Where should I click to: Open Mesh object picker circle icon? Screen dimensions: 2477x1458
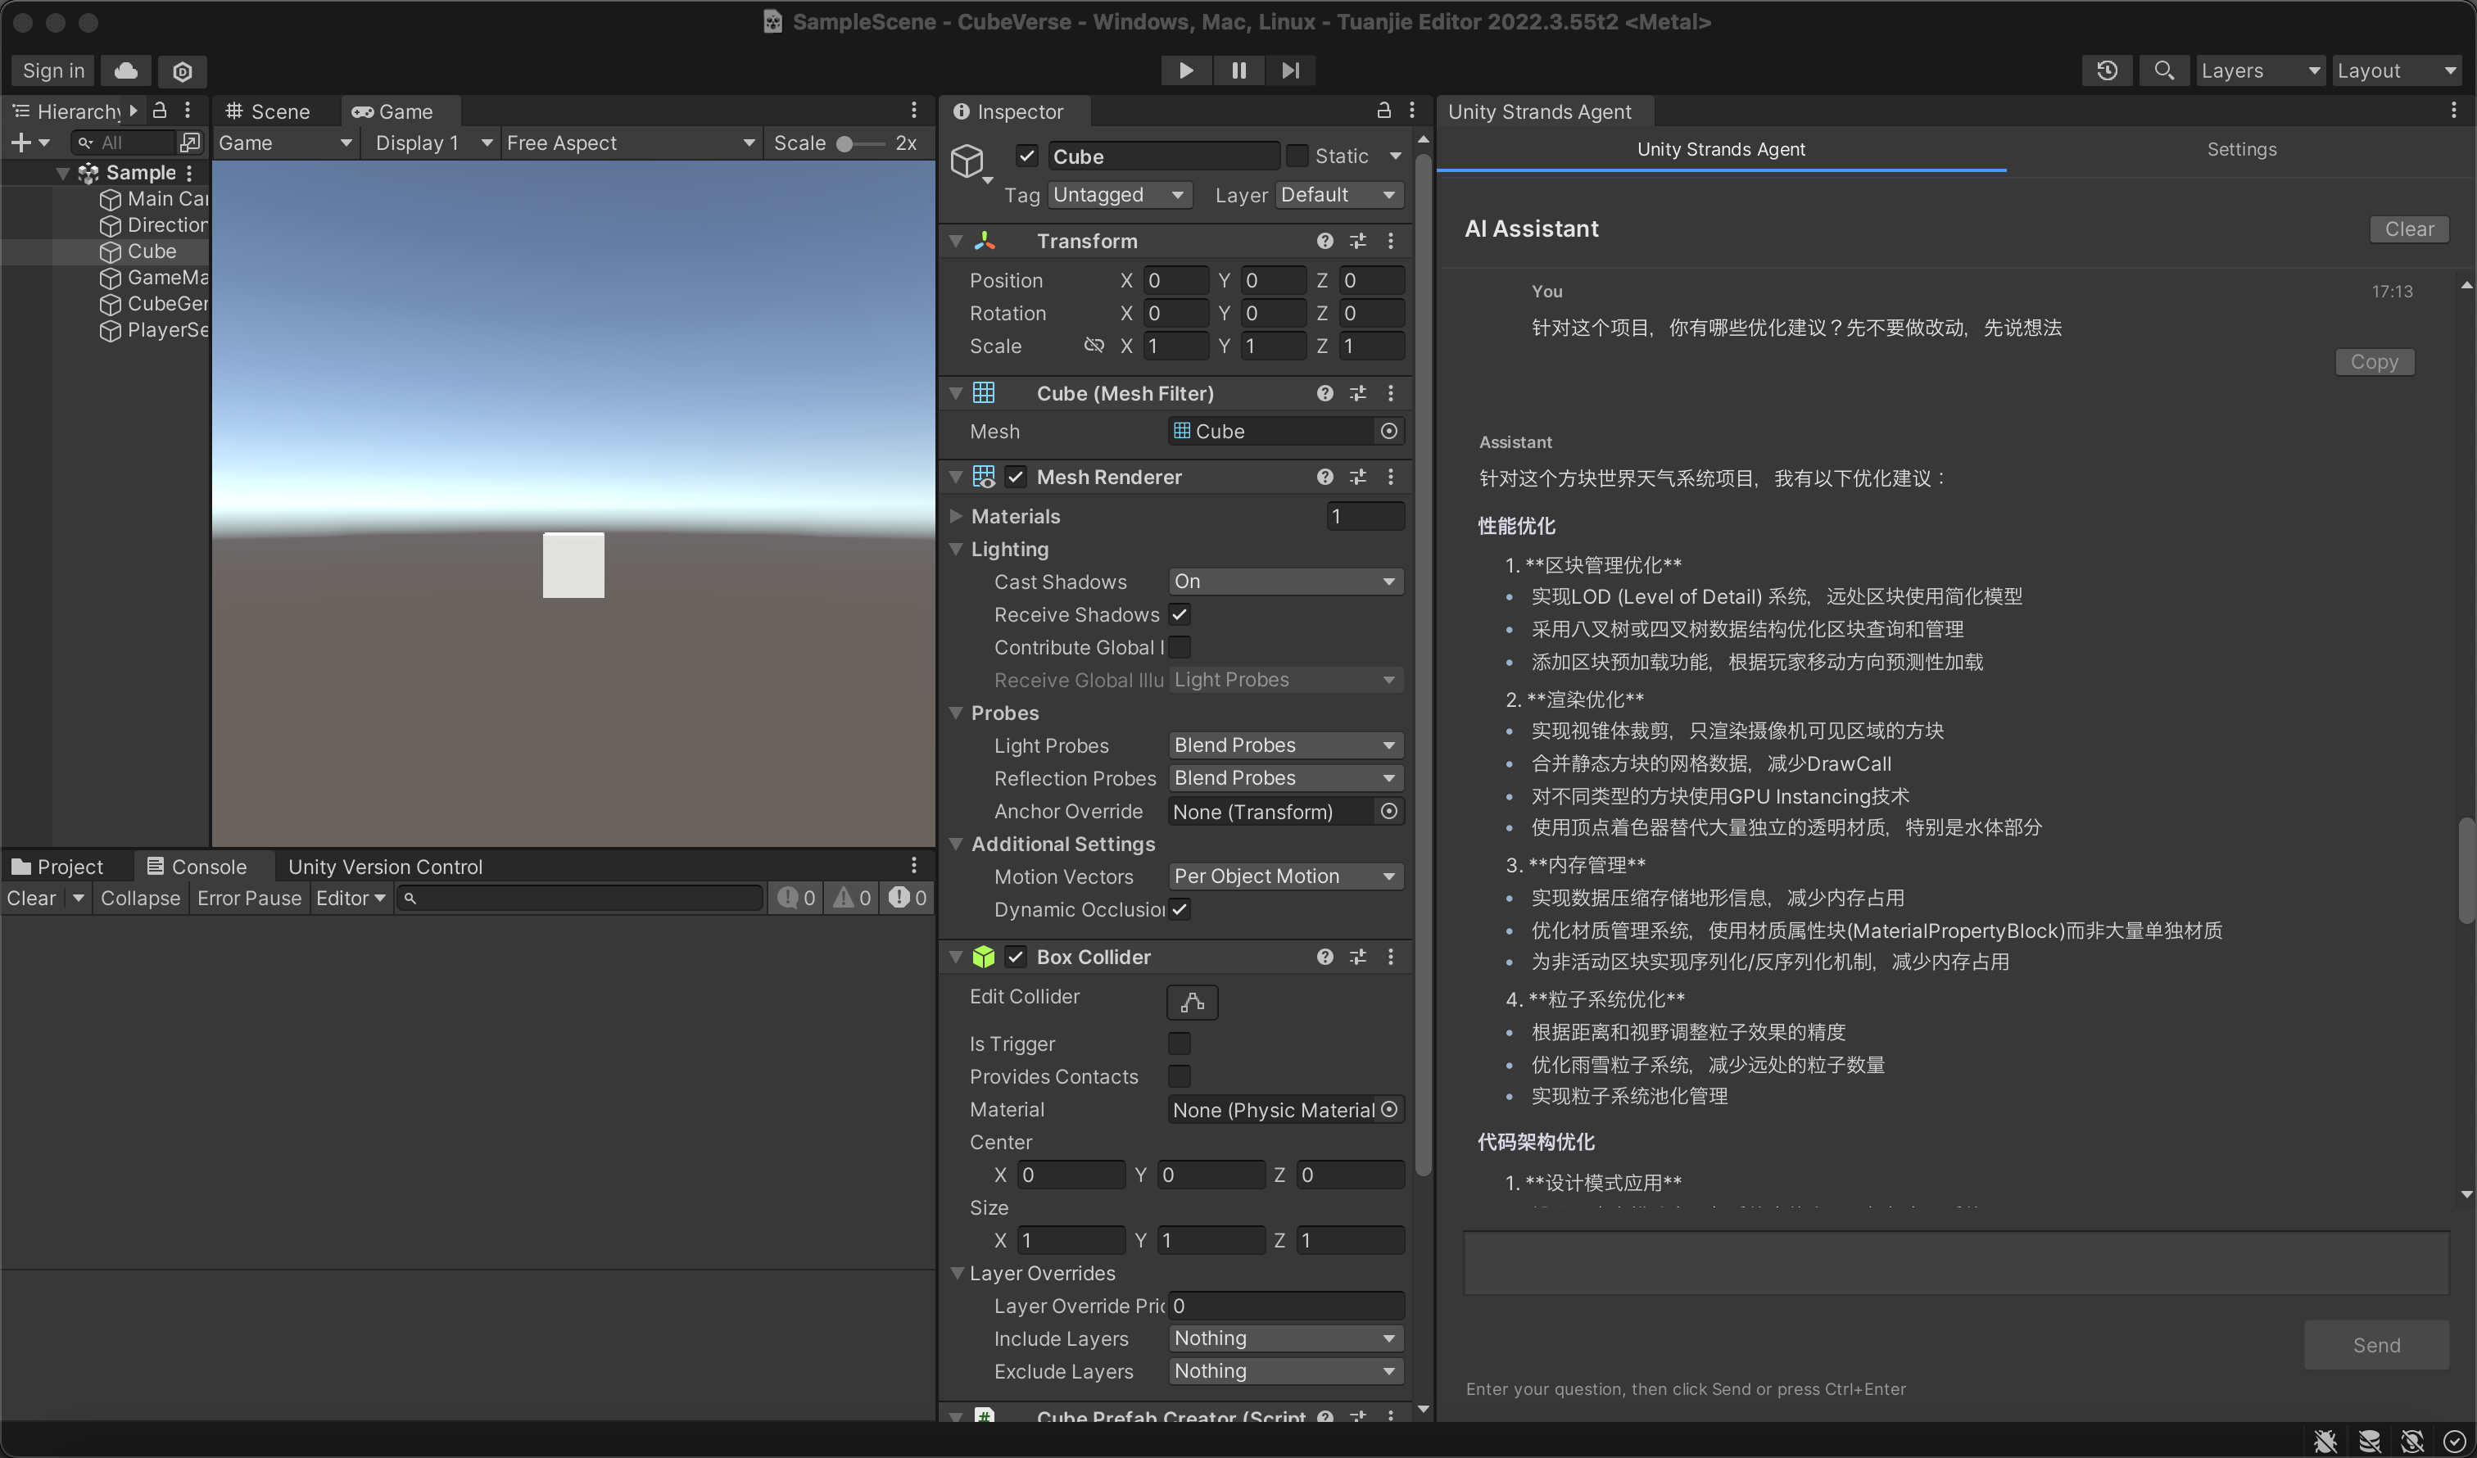point(1388,431)
